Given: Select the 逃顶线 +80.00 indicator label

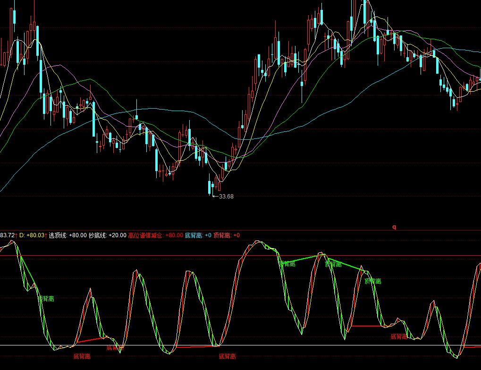Looking at the screenshot, I should tap(68, 235).
